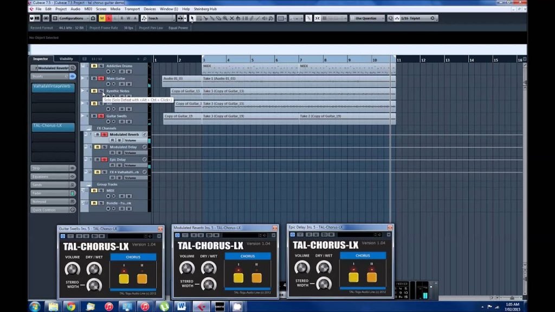
Task: Toggle global Solo 'S' button in toolbar
Action: coord(108,18)
